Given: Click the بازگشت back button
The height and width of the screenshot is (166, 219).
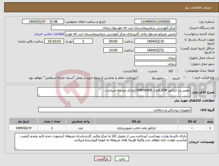Looking at the screenshot, I should click(103, 159).
